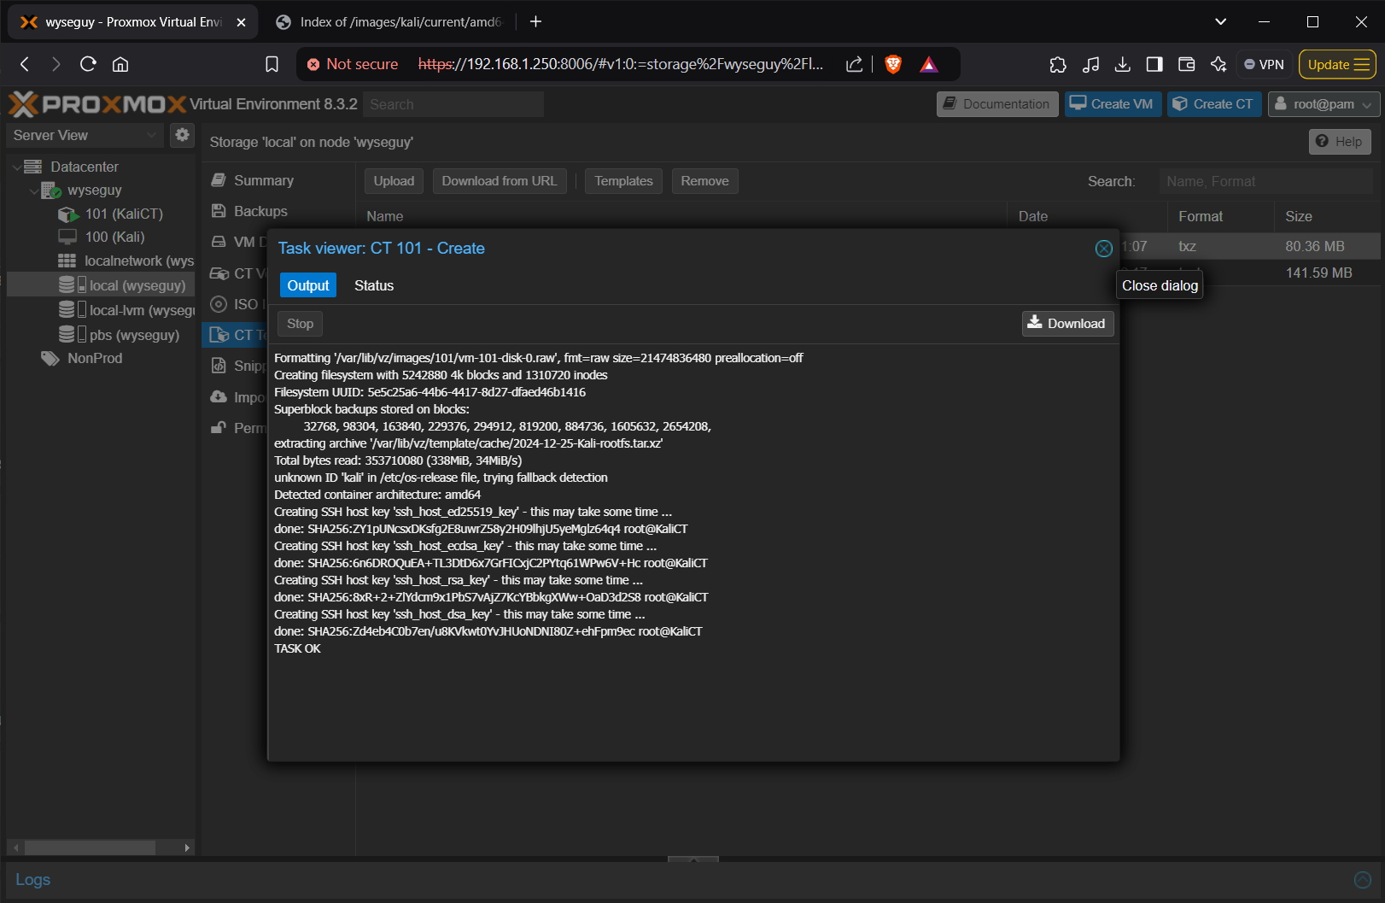1385x903 pixels.
Task: Bookmark the current page
Action: click(272, 64)
